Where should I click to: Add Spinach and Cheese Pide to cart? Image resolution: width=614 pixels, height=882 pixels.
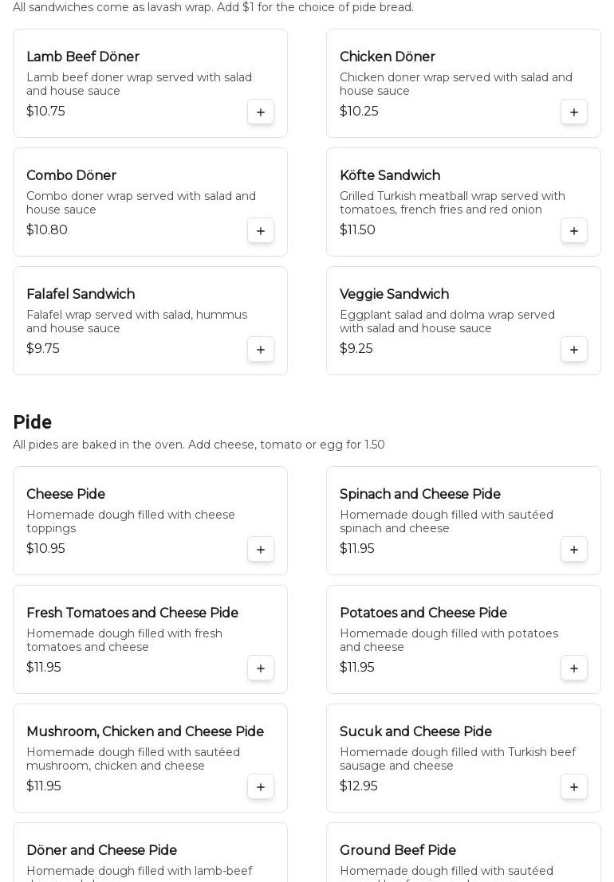tap(574, 550)
